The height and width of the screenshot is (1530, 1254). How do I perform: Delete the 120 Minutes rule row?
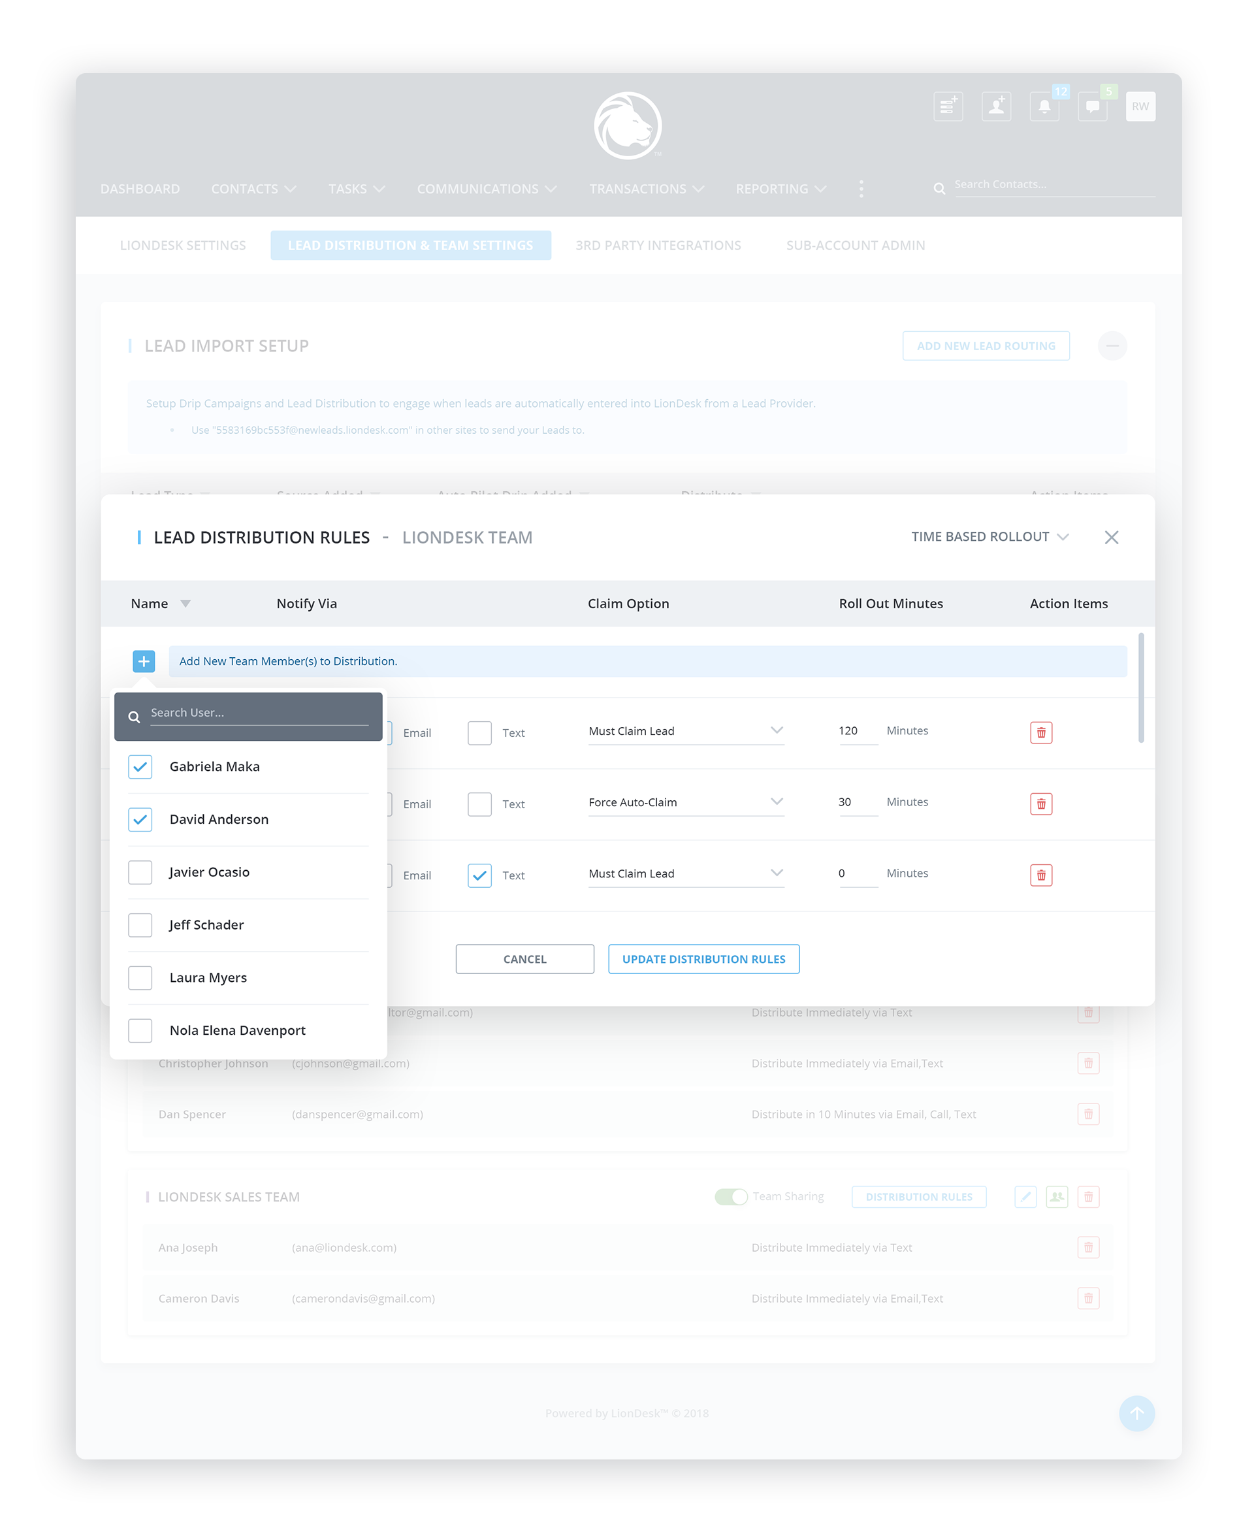tap(1041, 732)
